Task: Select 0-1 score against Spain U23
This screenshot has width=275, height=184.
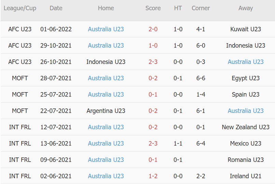Action: 153,95
